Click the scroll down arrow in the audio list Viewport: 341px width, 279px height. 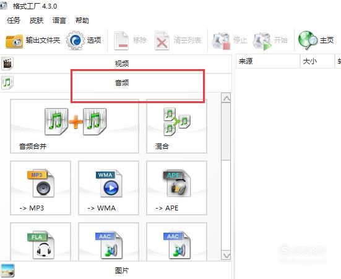point(226,255)
